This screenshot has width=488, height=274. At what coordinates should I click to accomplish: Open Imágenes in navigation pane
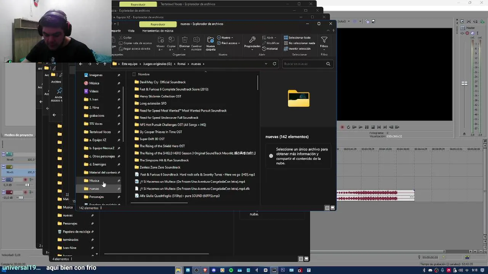[96, 75]
